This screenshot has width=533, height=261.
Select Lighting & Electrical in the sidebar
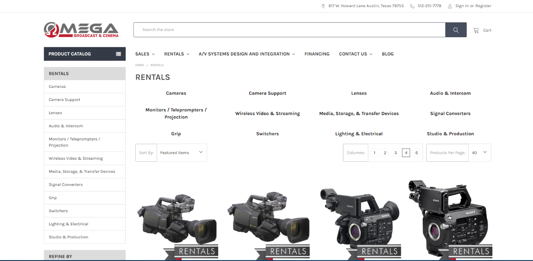click(x=68, y=224)
